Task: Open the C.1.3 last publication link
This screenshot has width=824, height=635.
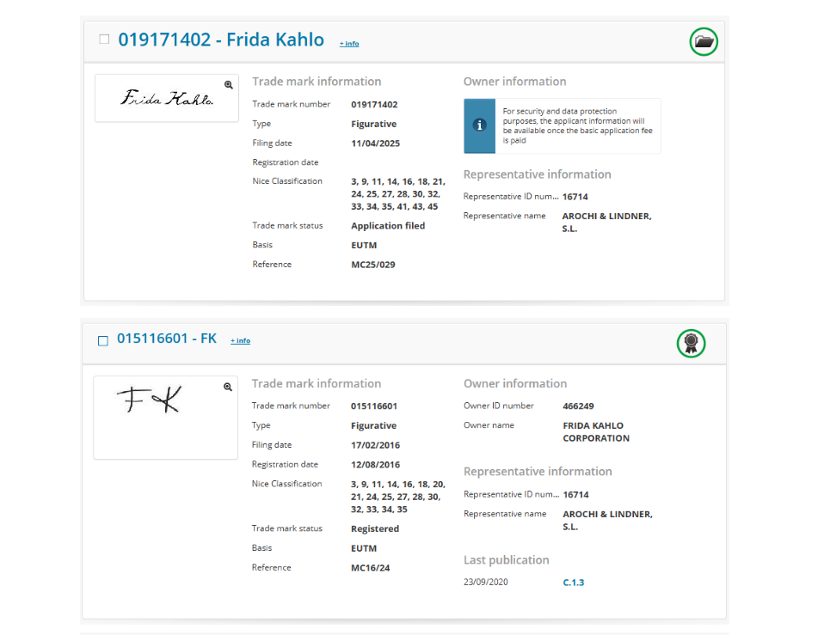Action: pos(574,583)
